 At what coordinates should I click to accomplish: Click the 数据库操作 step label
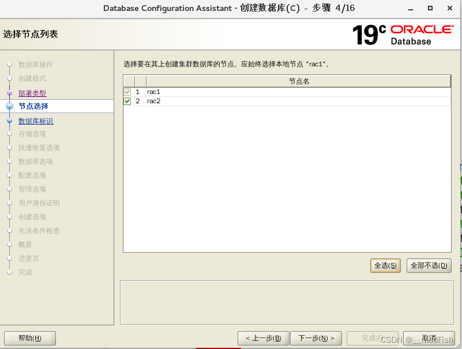[x=36, y=65]
